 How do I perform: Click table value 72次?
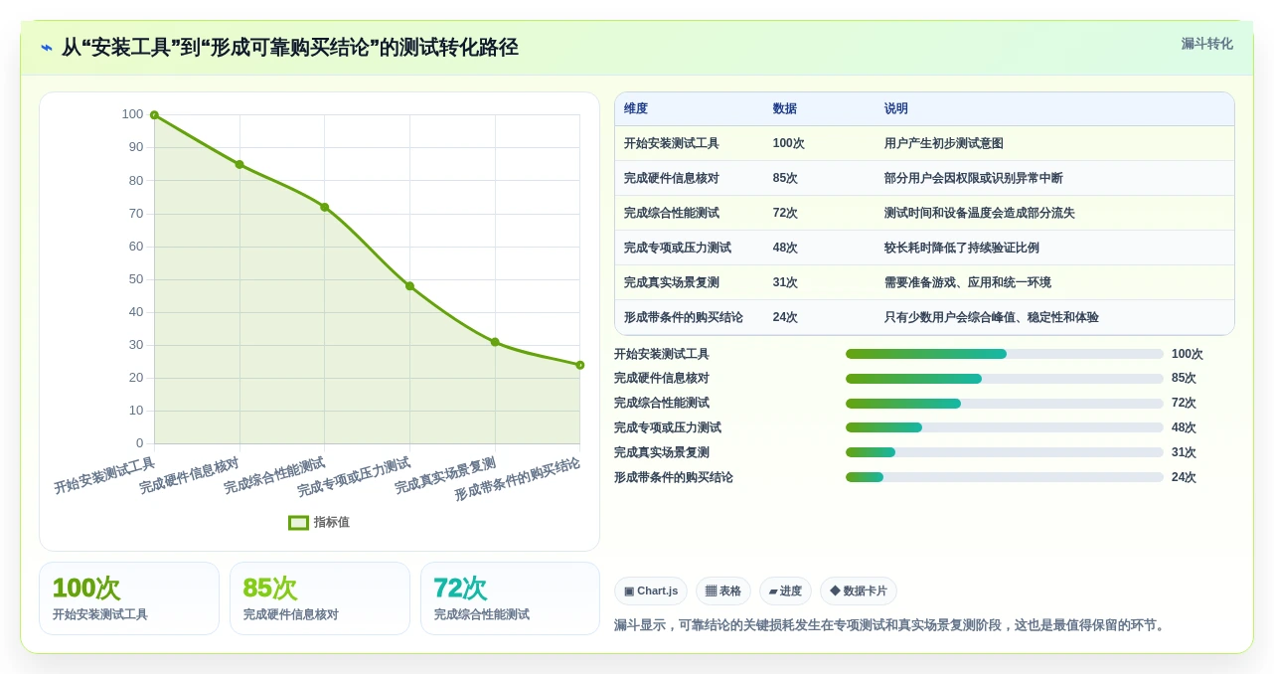(x=785, y=214)
